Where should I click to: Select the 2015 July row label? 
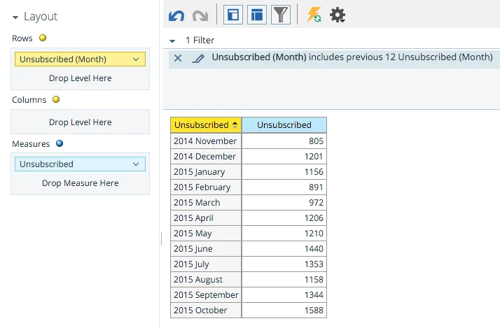point(206,264)
